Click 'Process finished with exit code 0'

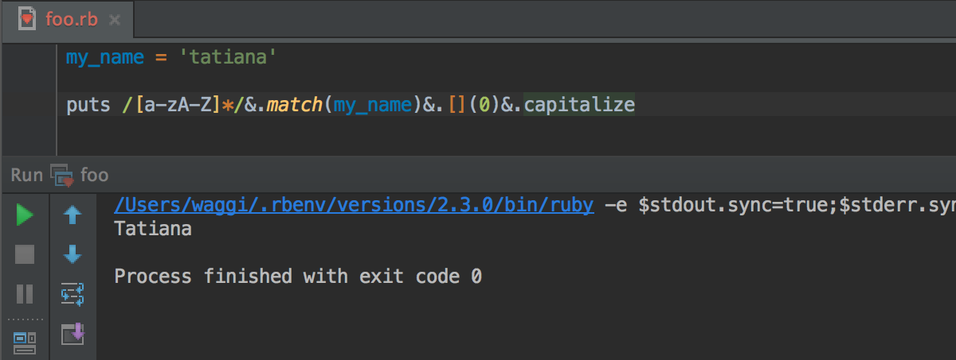[298, 277]
